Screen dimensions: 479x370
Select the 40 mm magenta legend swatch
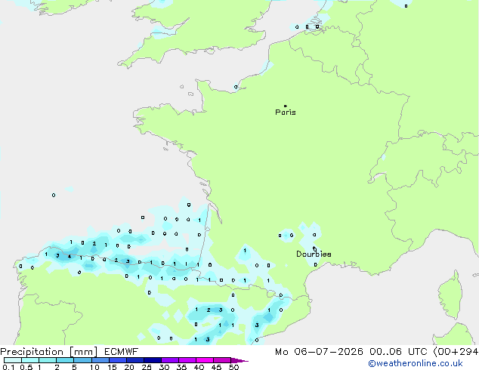(205, 360)
